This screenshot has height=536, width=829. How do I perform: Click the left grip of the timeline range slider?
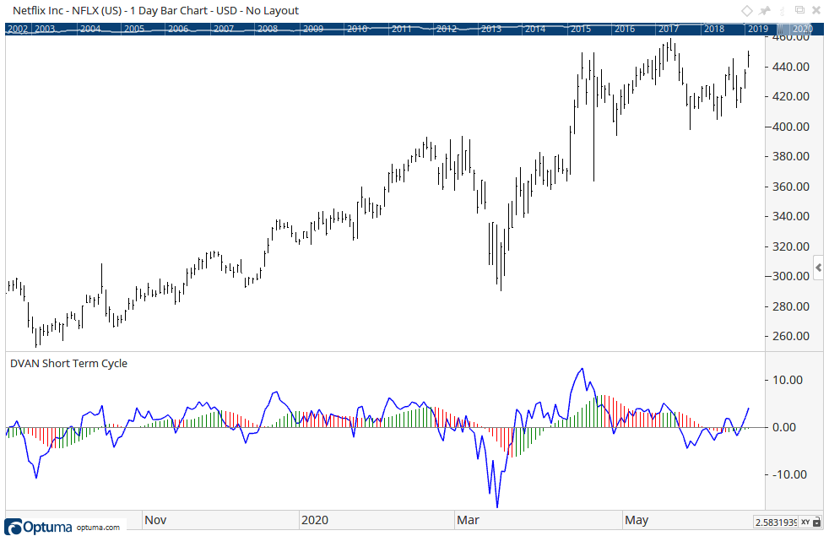pyautogui.click(x=780, y=29)
